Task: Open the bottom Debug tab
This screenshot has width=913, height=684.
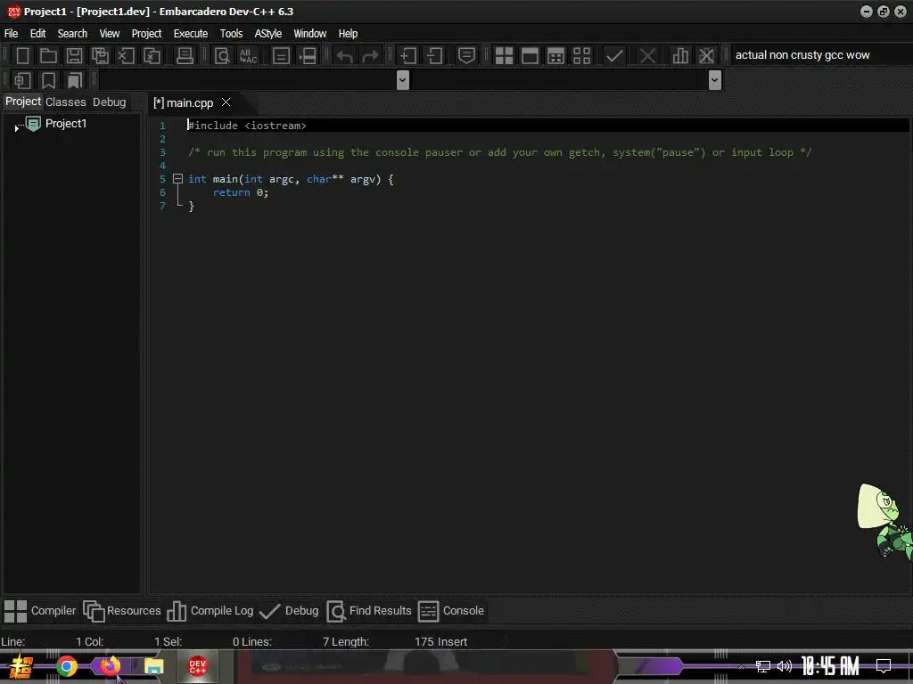Action: point(290,611)
